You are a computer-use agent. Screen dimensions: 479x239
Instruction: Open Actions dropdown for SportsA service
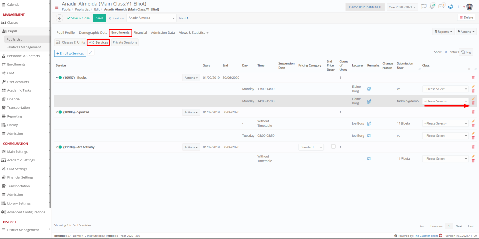pyautogui.click(x=191, y=112)
